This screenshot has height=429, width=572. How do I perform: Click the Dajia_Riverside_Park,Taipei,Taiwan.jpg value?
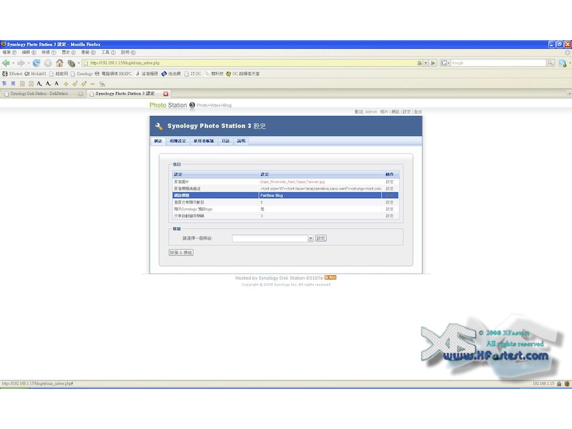(x=292, y=182)
